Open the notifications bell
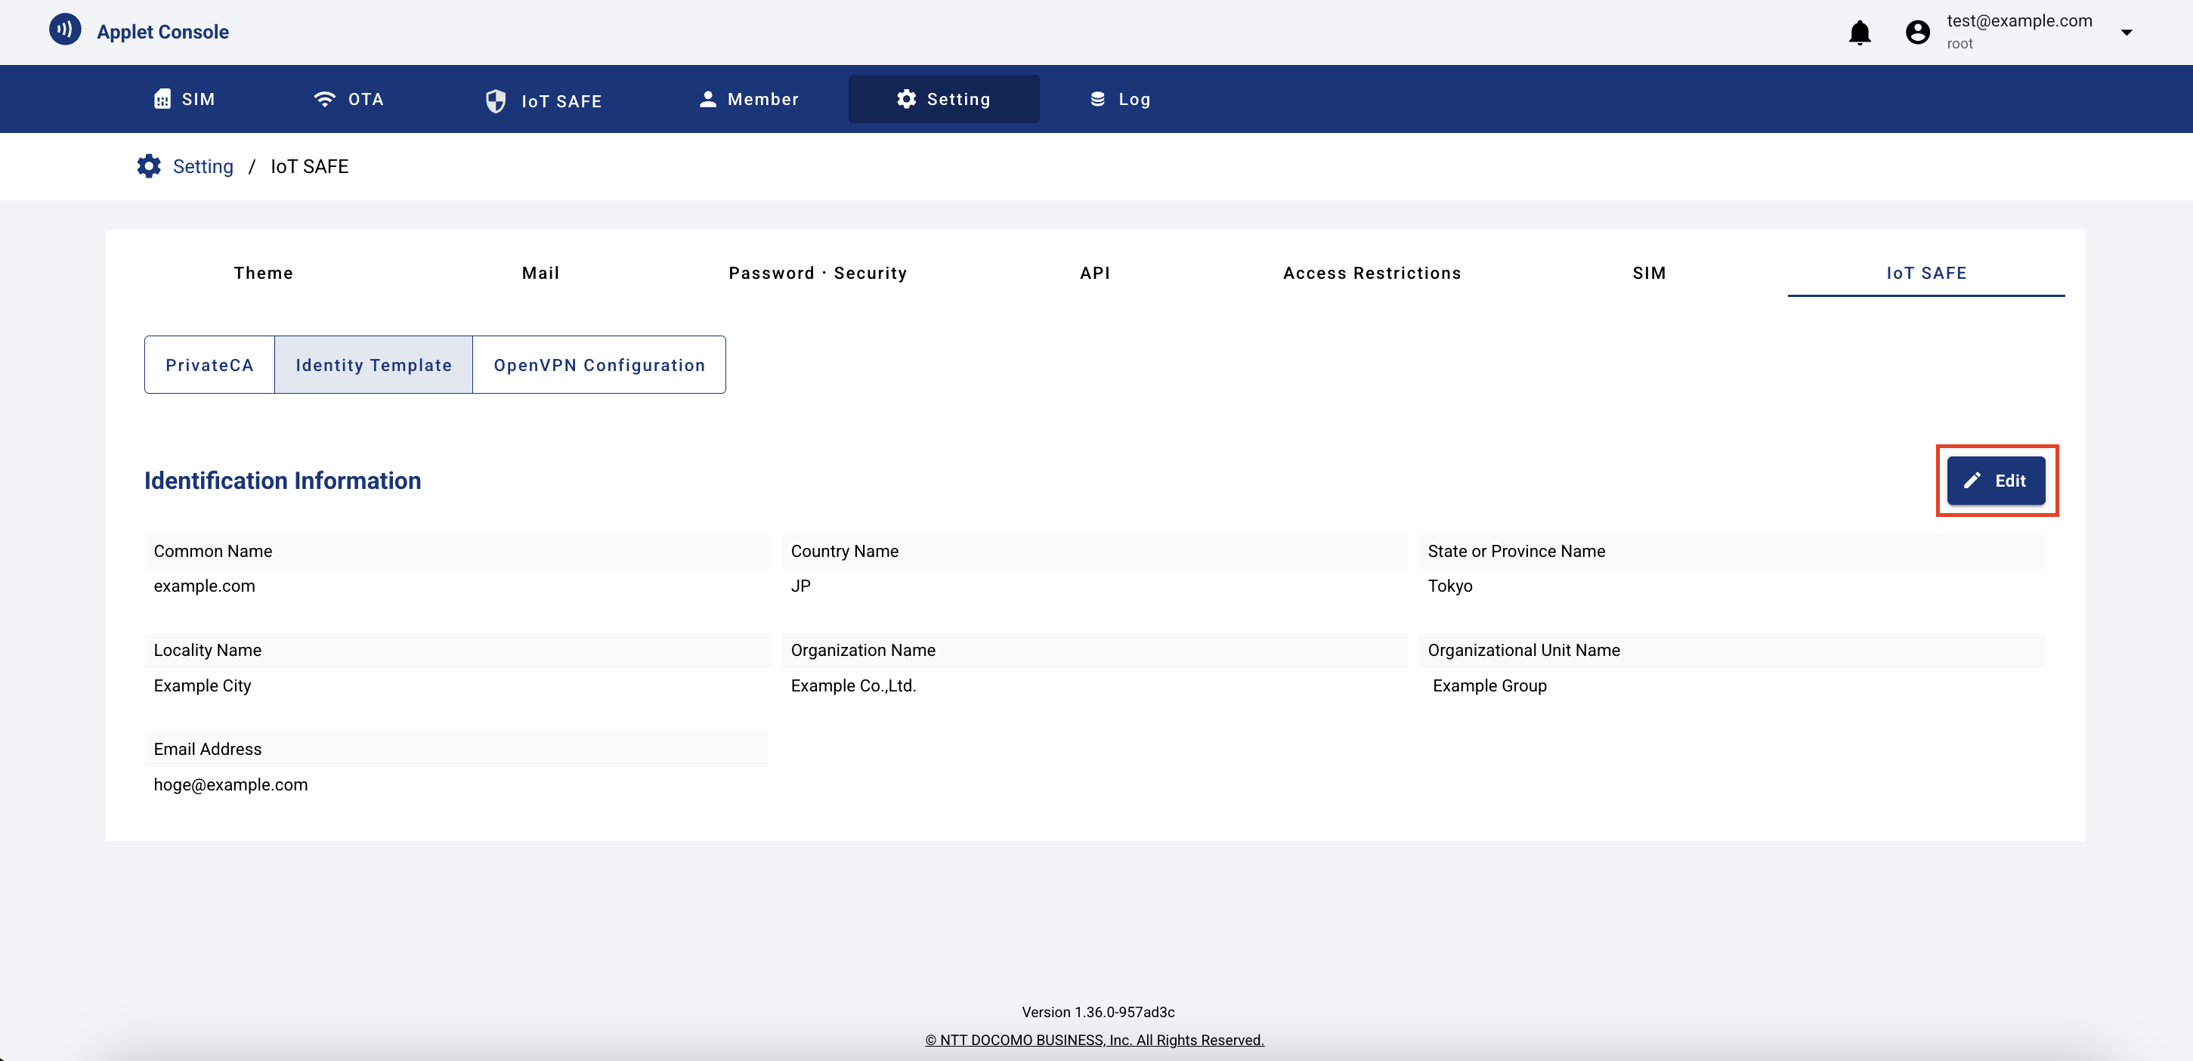The width and height of the screenshot is (2193, 1061). 1859,32
